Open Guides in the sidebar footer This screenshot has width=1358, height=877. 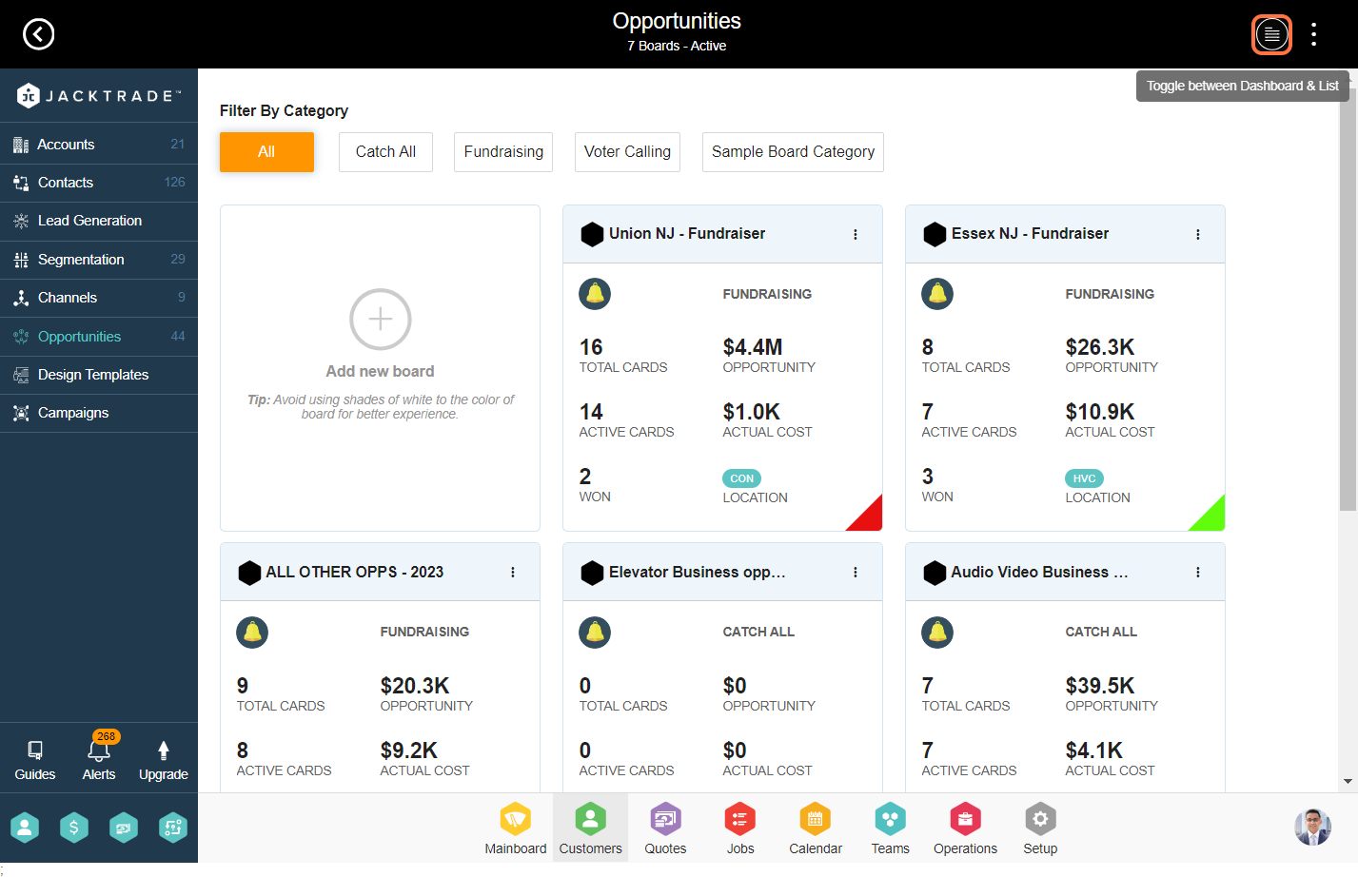tap(35, 760)
